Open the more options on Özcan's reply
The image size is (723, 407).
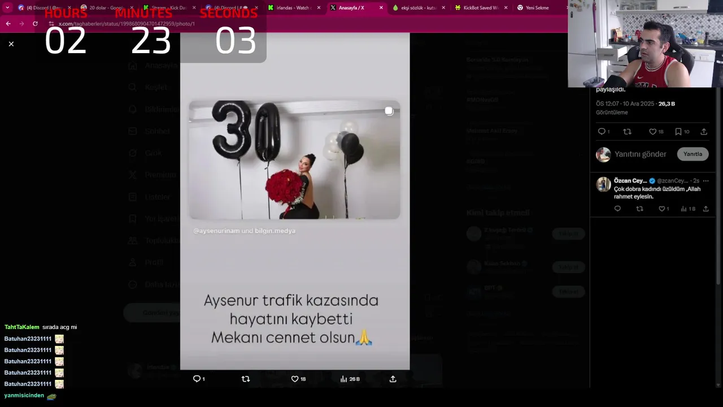[705, 181]
